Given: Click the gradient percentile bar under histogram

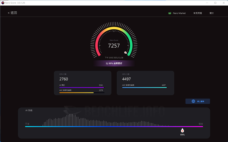Looking at the screenshot, I should coord(114,127).
